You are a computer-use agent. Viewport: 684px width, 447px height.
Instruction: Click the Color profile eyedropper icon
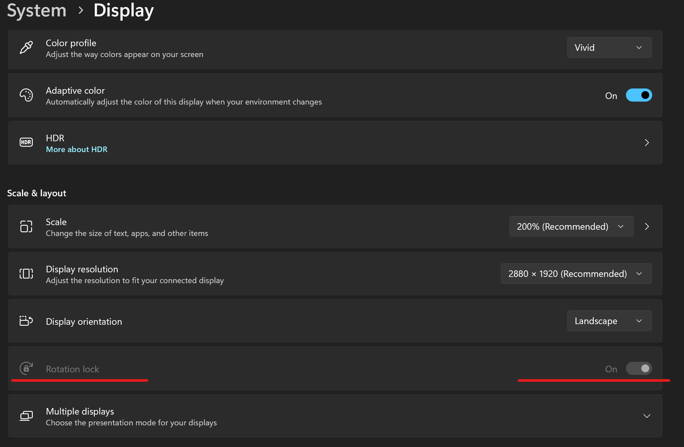coord(26,48)
